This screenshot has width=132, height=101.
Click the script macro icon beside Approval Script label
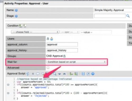coord(28,74)
